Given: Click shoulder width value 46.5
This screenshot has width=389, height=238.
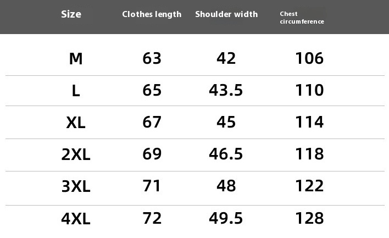Looking at the screenshot, I should coord(226,154).
